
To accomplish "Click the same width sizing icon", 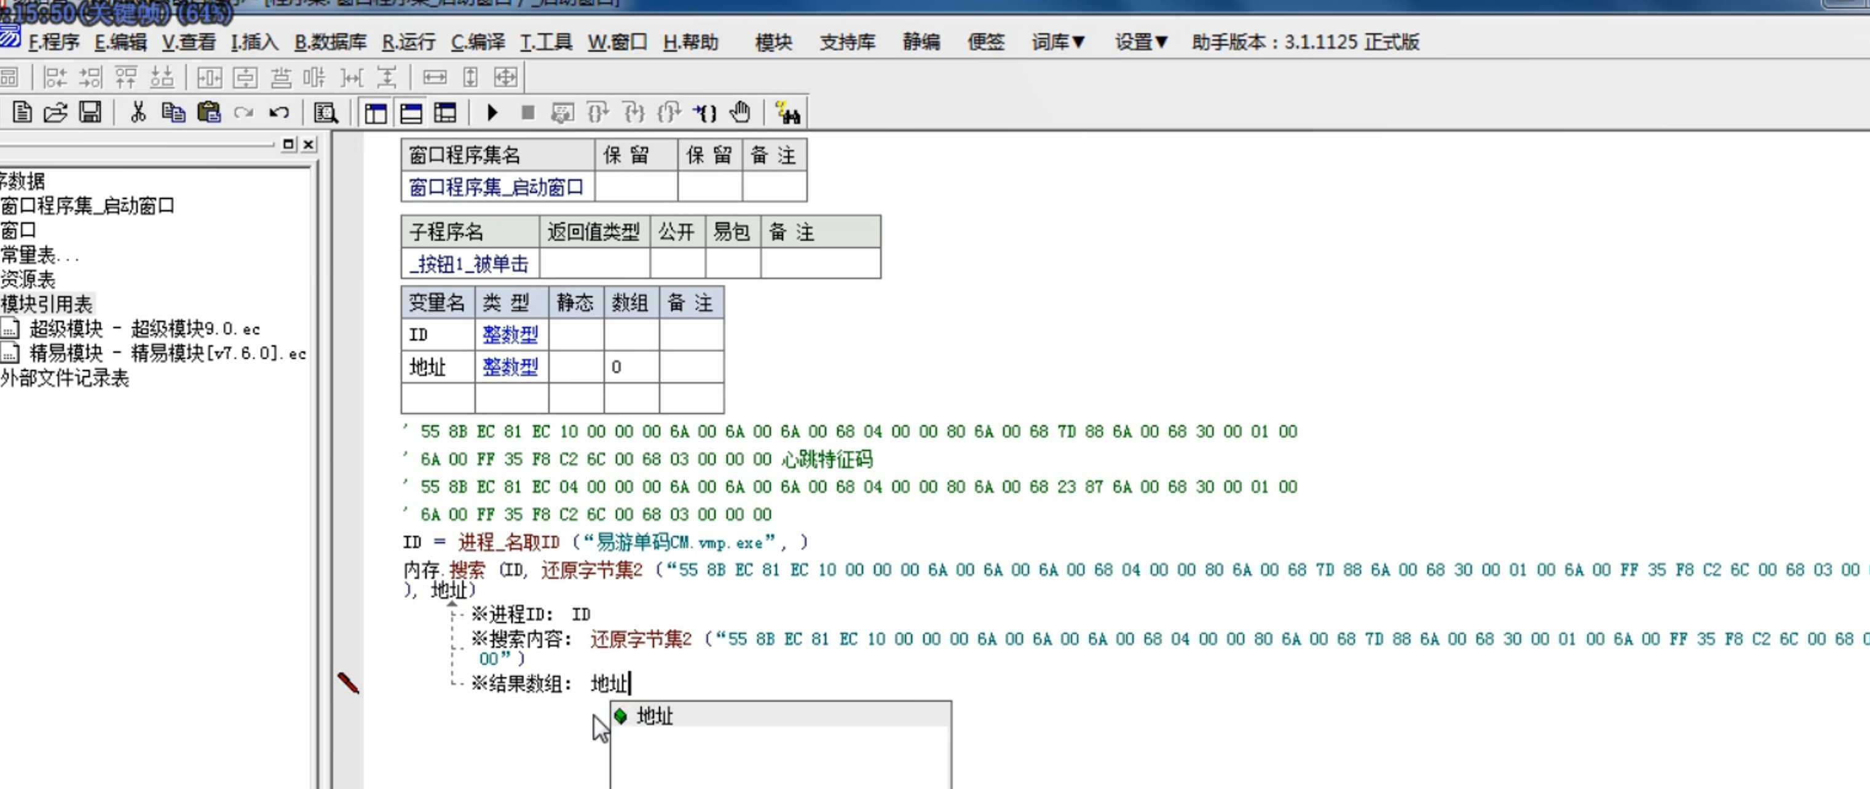I will click(435, 77).
